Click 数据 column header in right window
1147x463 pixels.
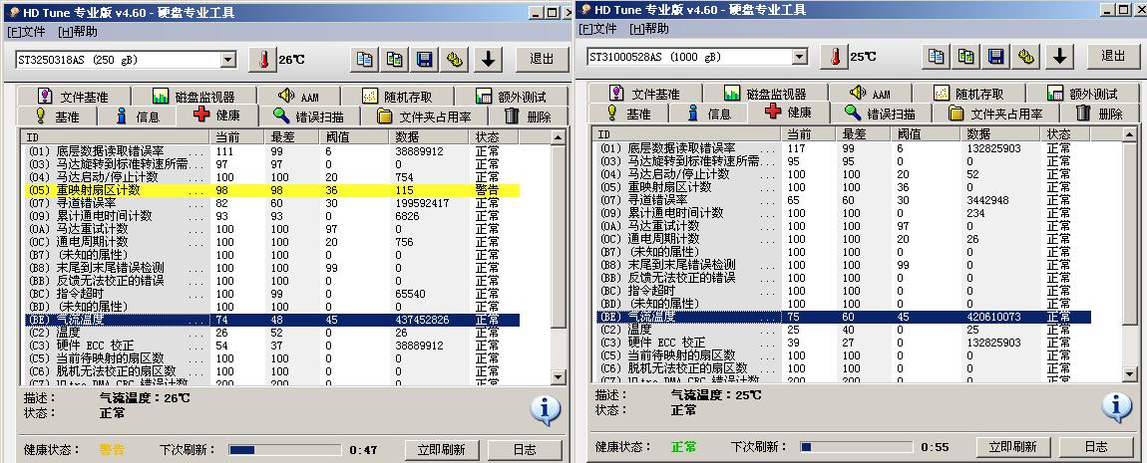coord(1001,134)
